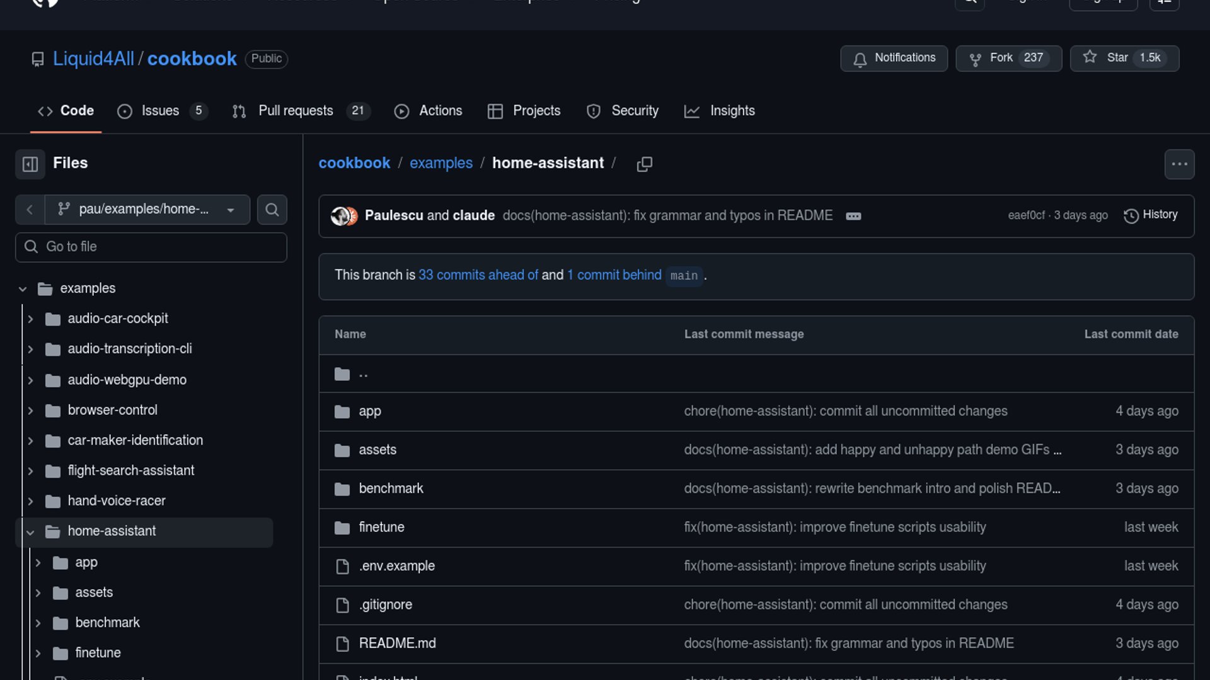1210x680 pixels.
Task: Collapse the file tree panel icon
Action: click(30, 164)
